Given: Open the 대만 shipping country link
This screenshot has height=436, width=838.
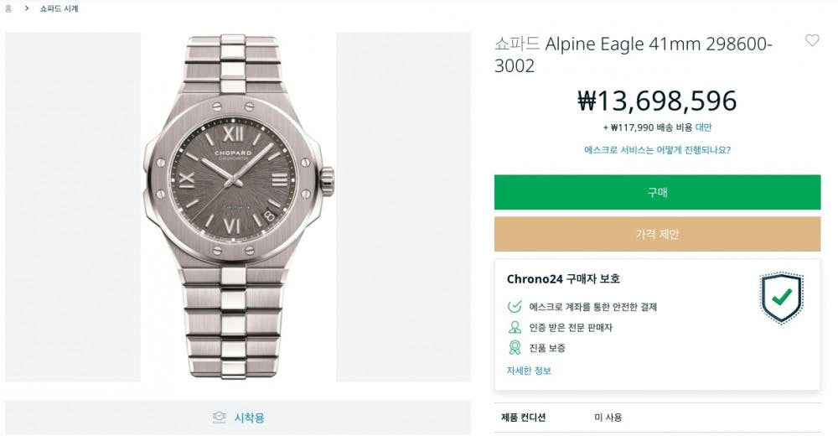Looking at the screenshot, I should 703,127.
